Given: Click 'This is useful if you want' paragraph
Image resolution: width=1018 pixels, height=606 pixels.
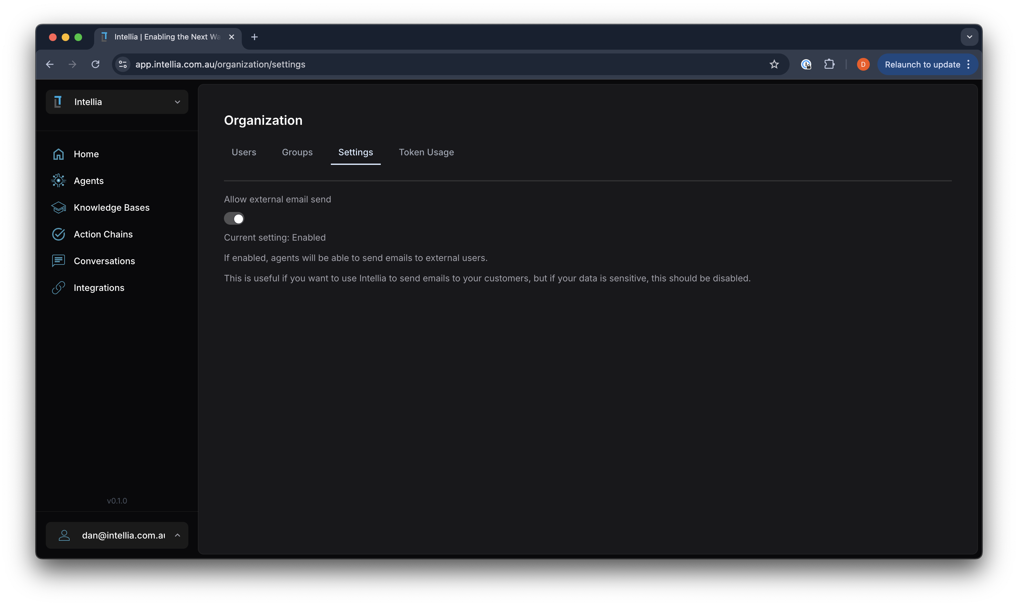Looking at the screenshot, I should (487, 278).
